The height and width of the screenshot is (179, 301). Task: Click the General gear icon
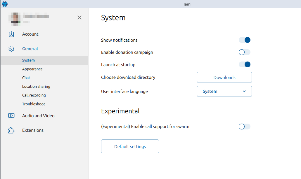click(x=11, y=49)
